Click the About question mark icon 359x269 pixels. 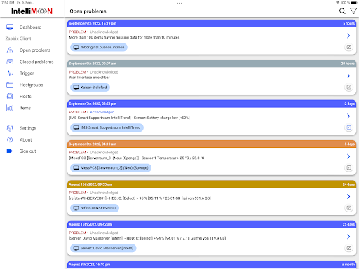10,139
